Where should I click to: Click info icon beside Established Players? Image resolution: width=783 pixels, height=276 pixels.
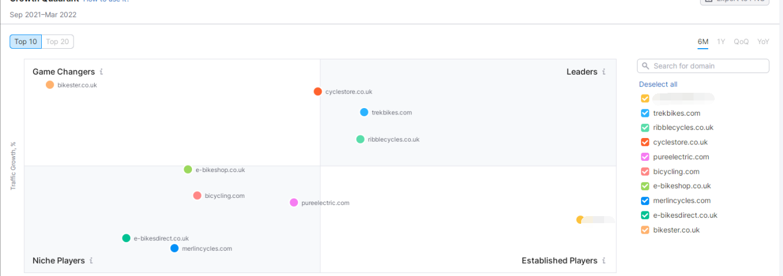604,261
